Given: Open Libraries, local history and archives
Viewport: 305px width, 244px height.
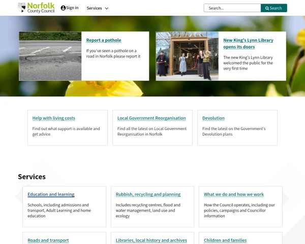Looking at the screenshot, I should point(151,240).
